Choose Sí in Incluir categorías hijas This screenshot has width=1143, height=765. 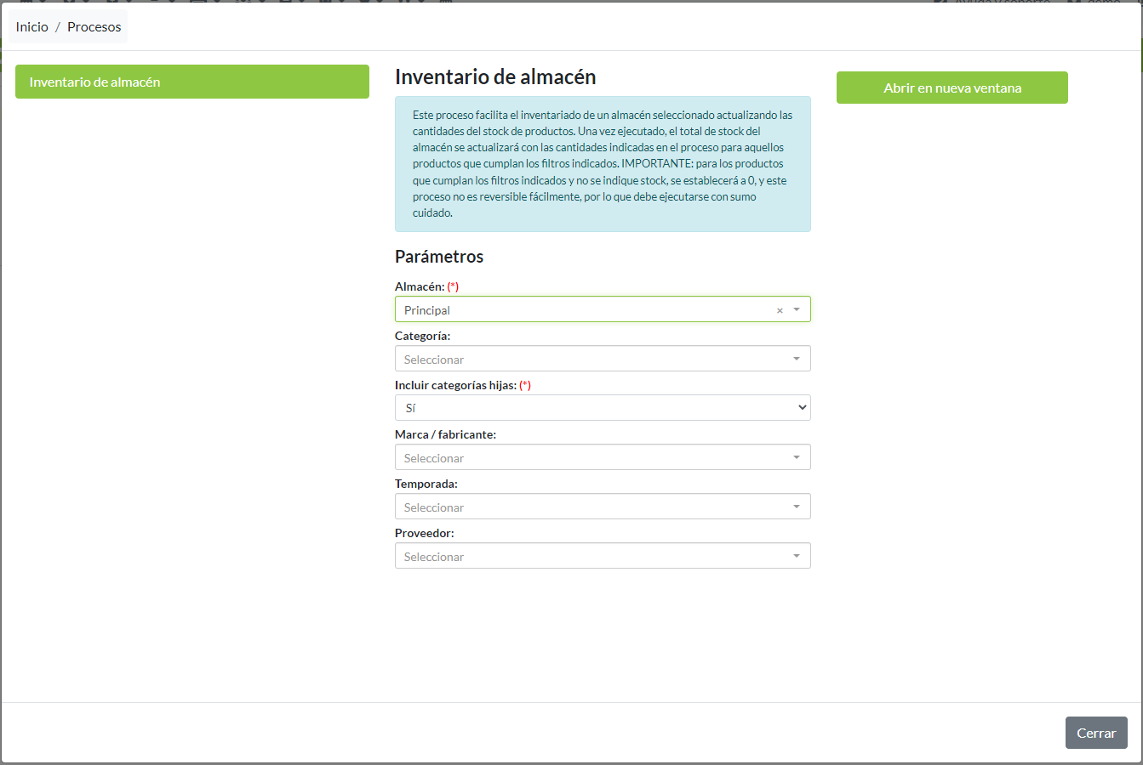[602, 407]
